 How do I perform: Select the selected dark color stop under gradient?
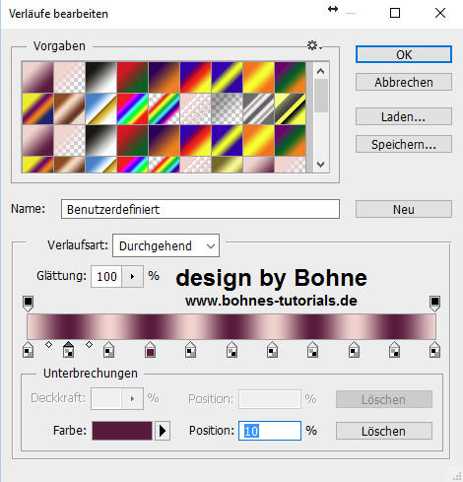68,350
